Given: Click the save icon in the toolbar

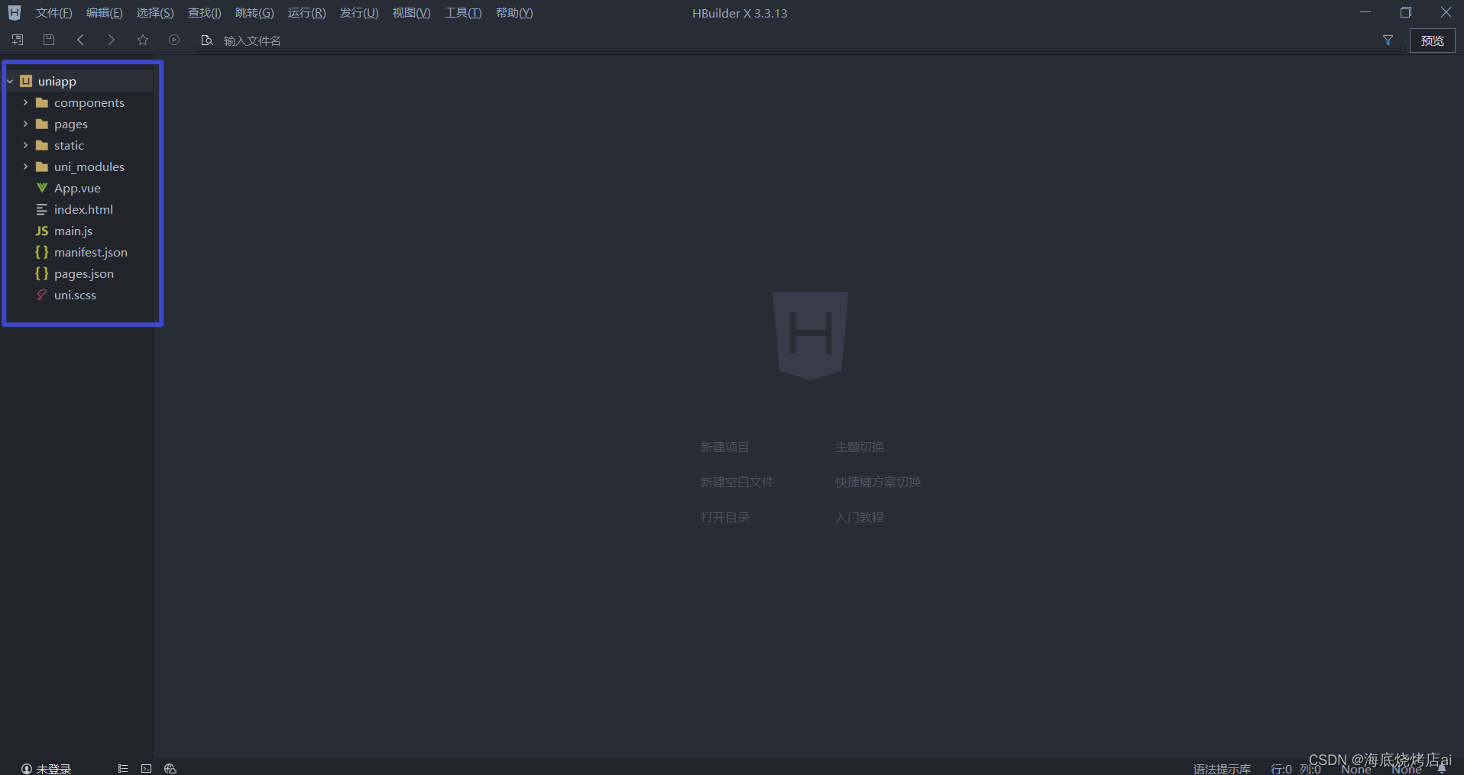Looking at the screenshot, I should [49, 40].
